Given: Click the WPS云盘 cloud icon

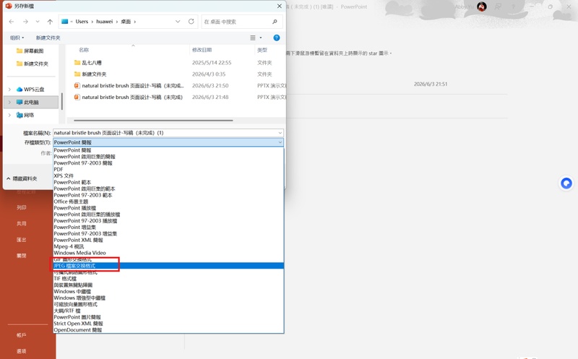Looking at the screenshot, I should pyautogui.click(x=20, y=89).
